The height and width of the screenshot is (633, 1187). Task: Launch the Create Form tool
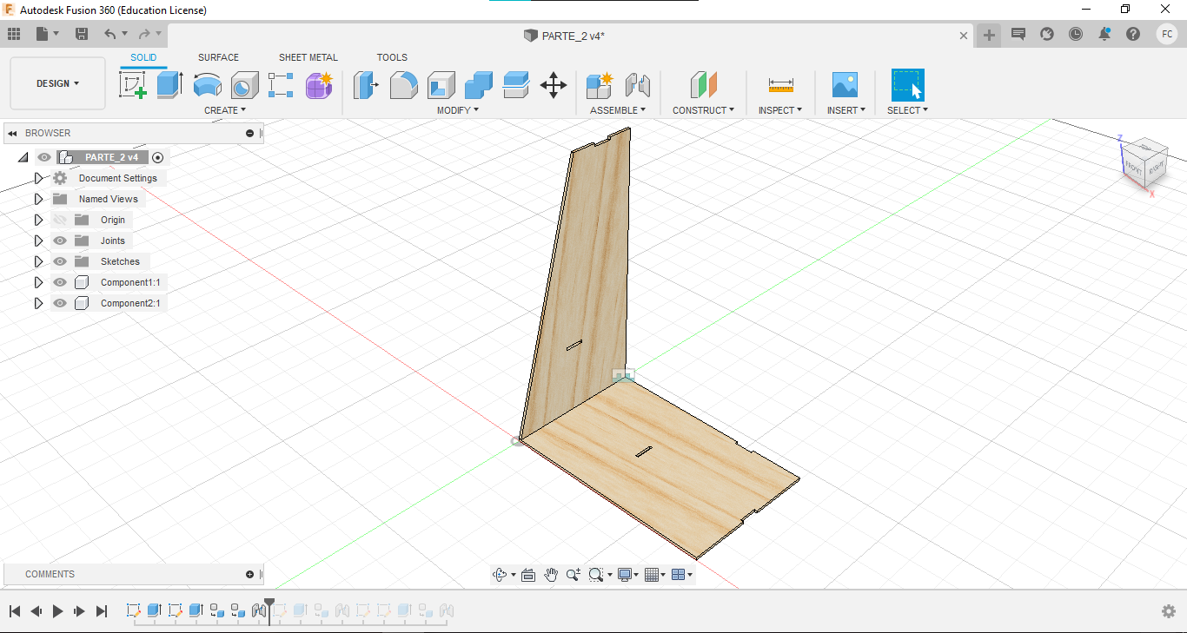(x=319, y=85)
